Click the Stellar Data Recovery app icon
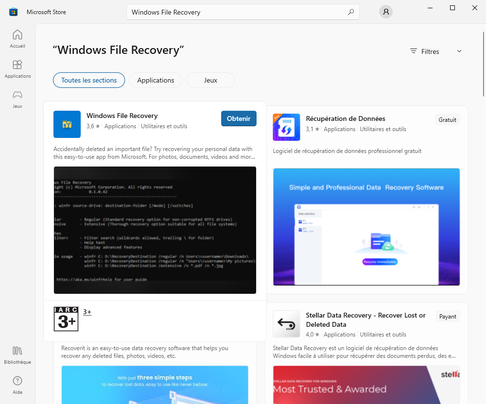Image resolution: width=486 pixels, height=404 pixels. click(286, 324)
